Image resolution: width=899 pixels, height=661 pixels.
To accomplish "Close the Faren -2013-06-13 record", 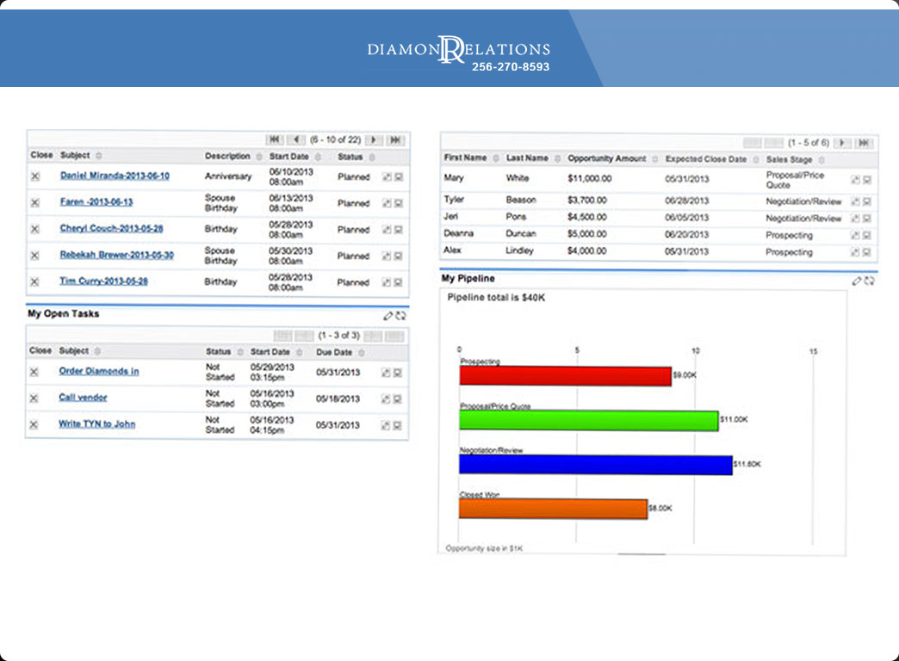I will tap(35, 203).
